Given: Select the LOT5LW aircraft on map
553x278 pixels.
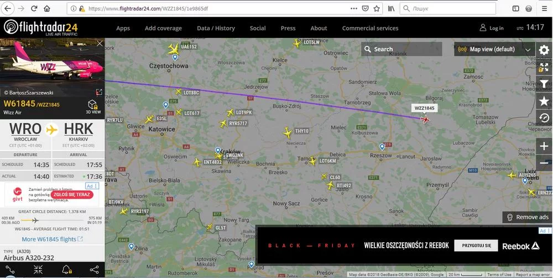Looking at the screenshot, I should tap(298, 43).
